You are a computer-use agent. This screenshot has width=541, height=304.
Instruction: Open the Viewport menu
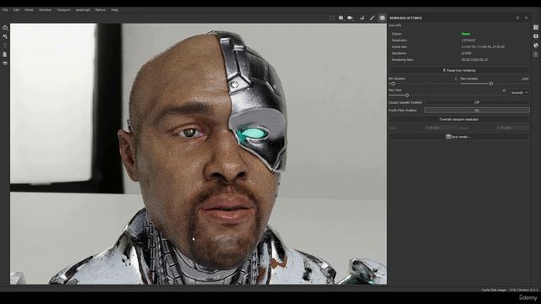(x=63, y=10)
